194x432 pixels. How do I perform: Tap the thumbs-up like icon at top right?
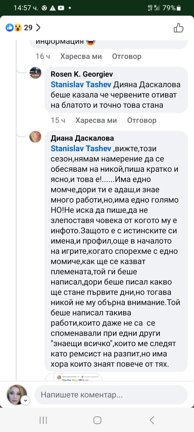coord(178,28)
